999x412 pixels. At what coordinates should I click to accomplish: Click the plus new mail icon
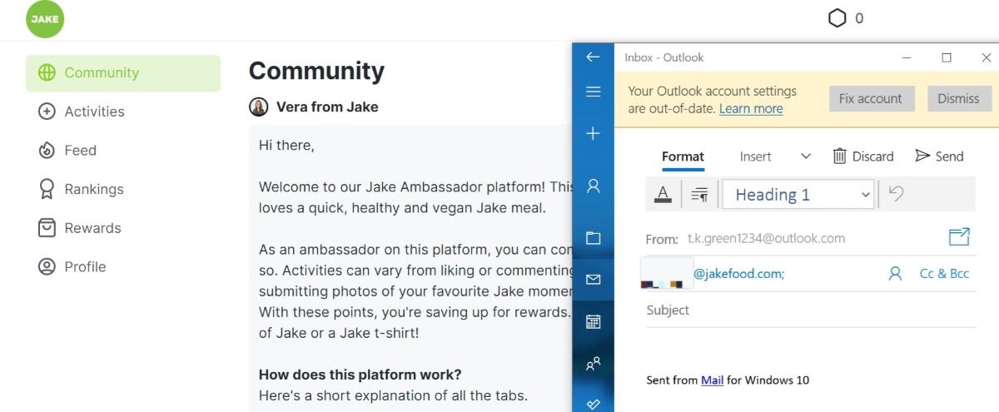click(593, 133)
